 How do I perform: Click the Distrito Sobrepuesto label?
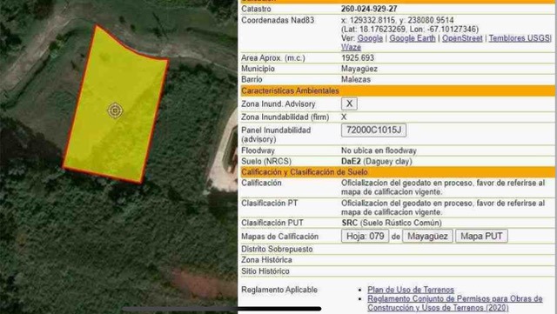tap(277, 249)
